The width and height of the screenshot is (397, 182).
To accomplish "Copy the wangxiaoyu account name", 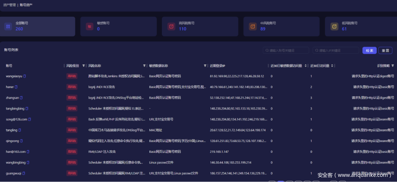I will (x=25, y=76).
